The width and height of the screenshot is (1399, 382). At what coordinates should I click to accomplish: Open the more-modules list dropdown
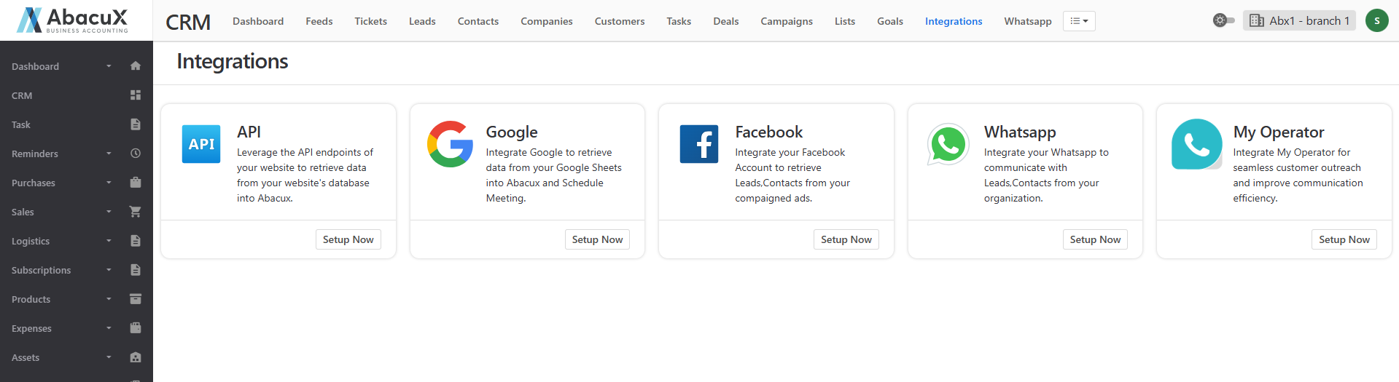point(1079,21)
